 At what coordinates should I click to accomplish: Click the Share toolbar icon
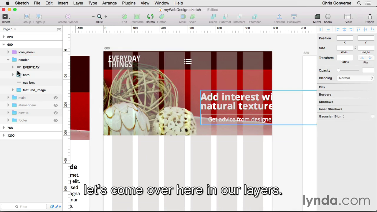coord(328,17)
